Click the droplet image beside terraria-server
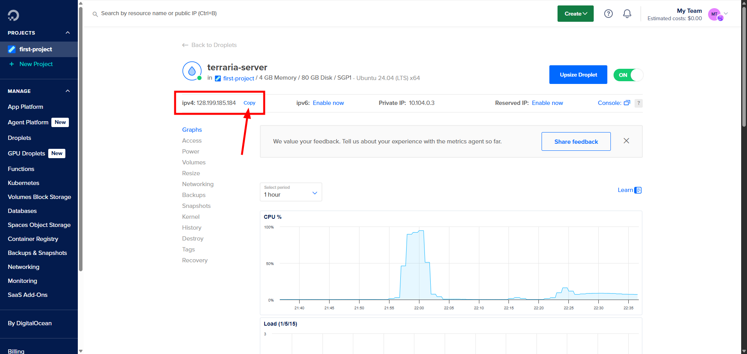 click(192, 71)
